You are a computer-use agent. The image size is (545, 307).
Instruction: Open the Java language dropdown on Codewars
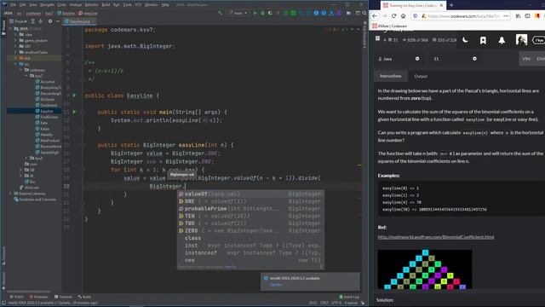tap(399, 59)
